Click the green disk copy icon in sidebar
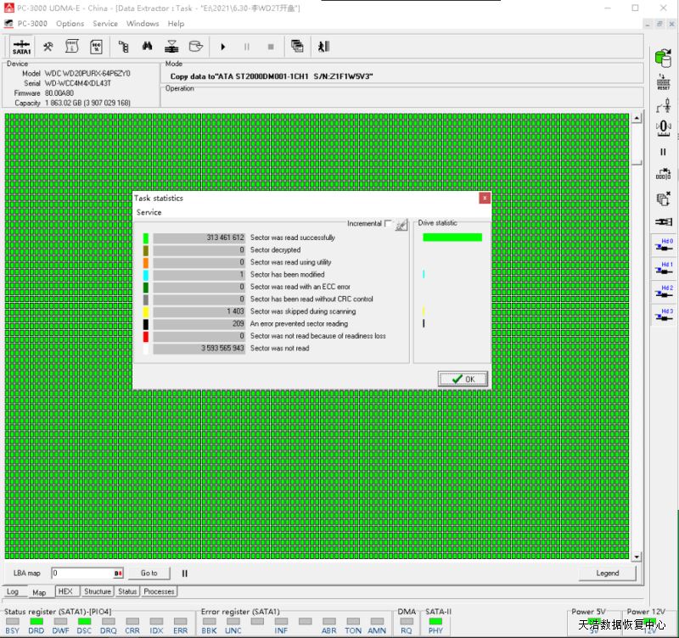Viewport: 679px width, 638px height. point(663,58)
